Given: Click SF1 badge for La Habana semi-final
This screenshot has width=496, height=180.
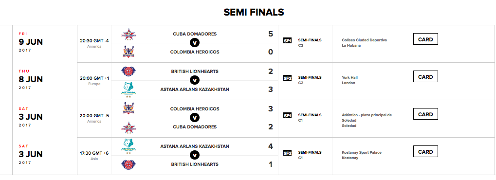Looking at the screenshot, I should (x=287, y=40).
